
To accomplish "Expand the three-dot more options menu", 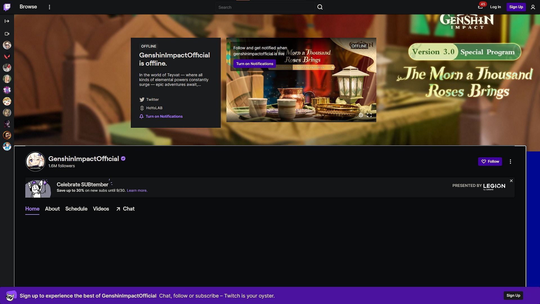I will [510, 162].
